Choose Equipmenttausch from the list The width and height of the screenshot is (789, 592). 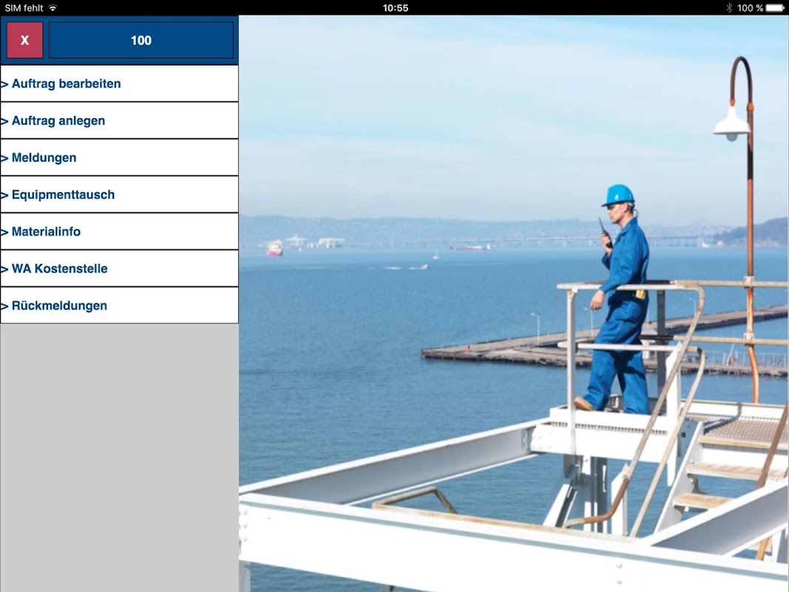(119, 195)
